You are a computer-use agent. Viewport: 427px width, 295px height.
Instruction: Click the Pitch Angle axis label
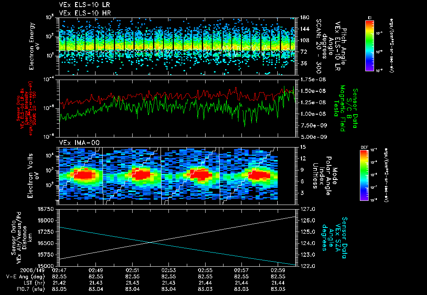point(332,46)
